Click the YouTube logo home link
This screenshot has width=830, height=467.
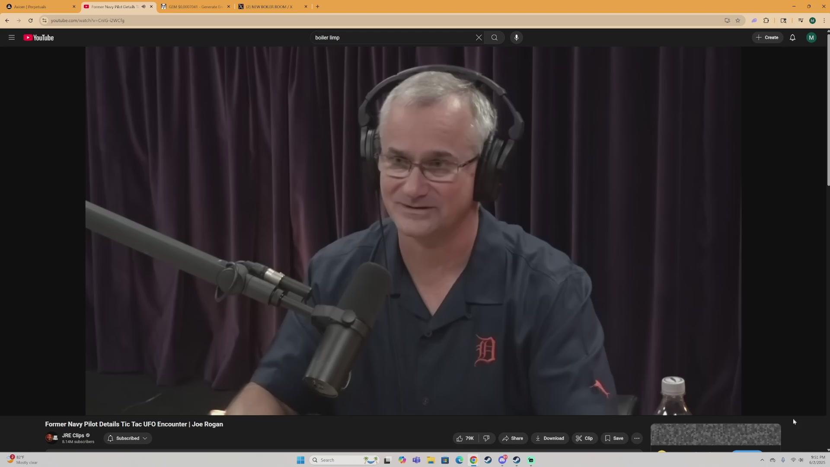(39, 38)
